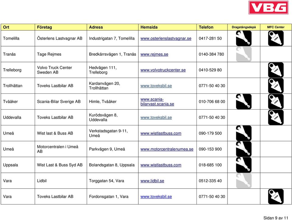Click the Företag column header
Image resolution: width=292 pixels, height=220 pixels.
[x=61, y=27]
